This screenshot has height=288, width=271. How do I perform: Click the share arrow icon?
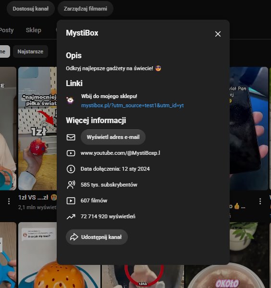point(74,237)
